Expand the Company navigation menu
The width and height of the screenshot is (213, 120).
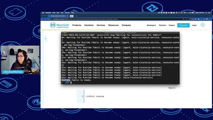(x=126, y=25)
